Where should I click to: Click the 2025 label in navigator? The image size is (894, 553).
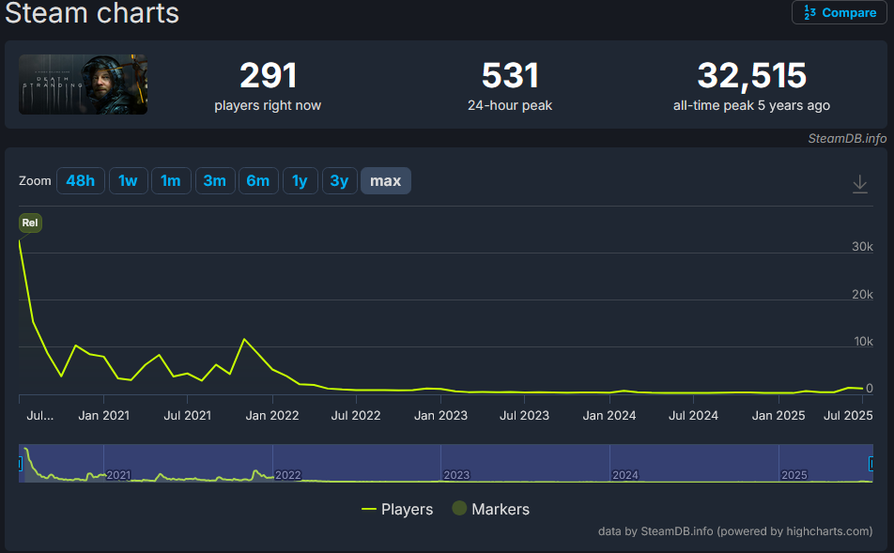click(794, 475)
